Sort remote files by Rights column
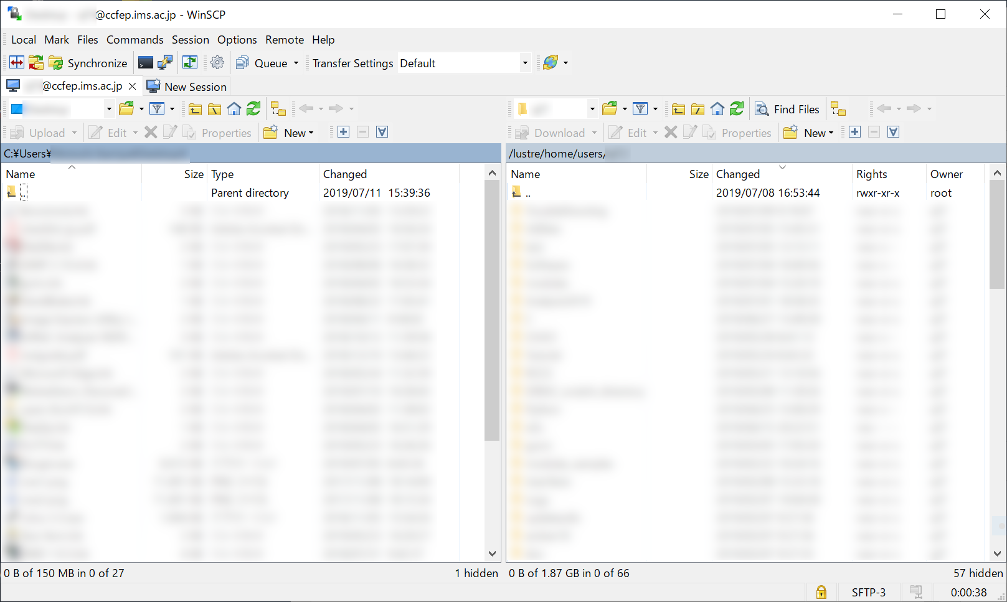This screenshot has height=602, width=1007. [x=889, y=174]
